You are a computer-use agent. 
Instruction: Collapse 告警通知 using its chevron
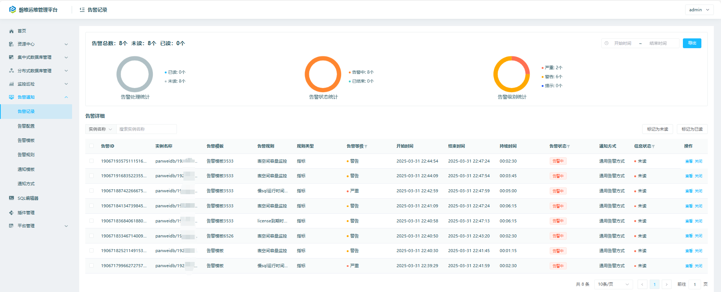pos(66,97)
